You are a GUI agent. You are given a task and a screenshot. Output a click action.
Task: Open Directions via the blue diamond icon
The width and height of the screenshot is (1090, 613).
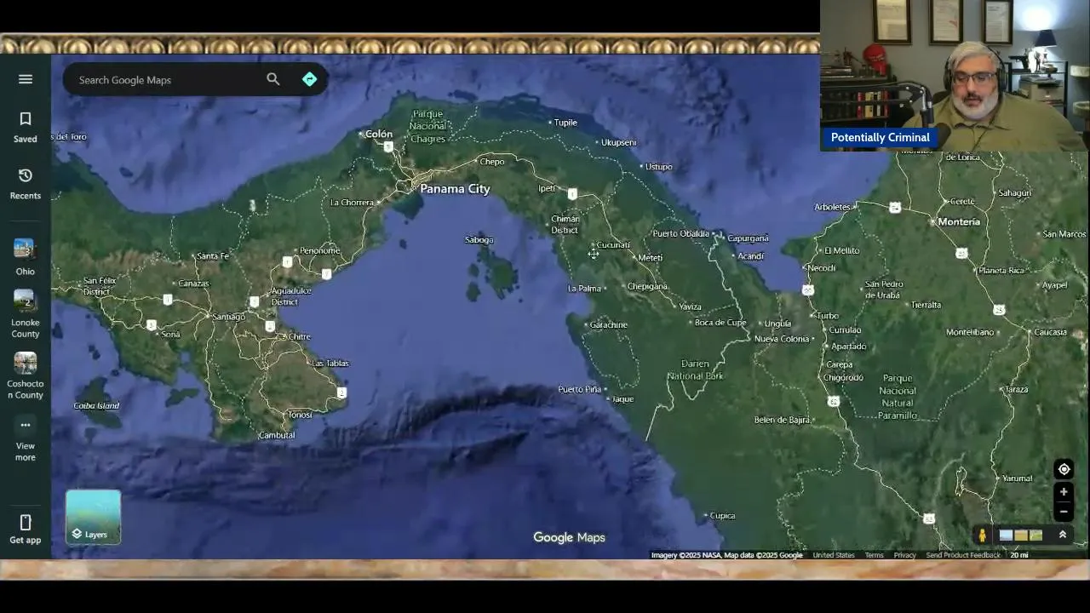click(x=309, y=79)
